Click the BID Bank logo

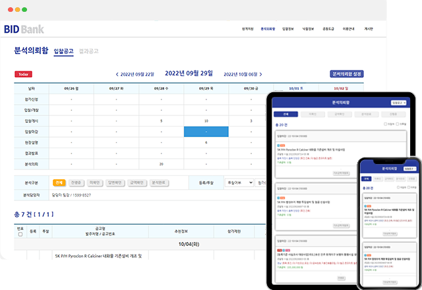pyautogui.click(x=24, y=29)
